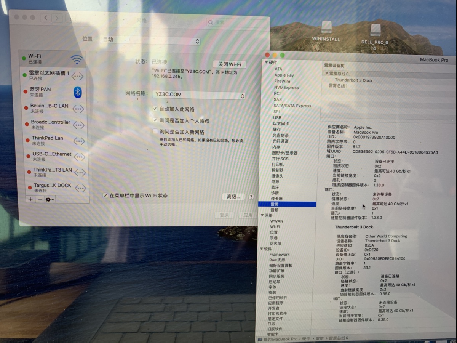Collapse the 网络 section in System Information sidebar

pos(262,215)
